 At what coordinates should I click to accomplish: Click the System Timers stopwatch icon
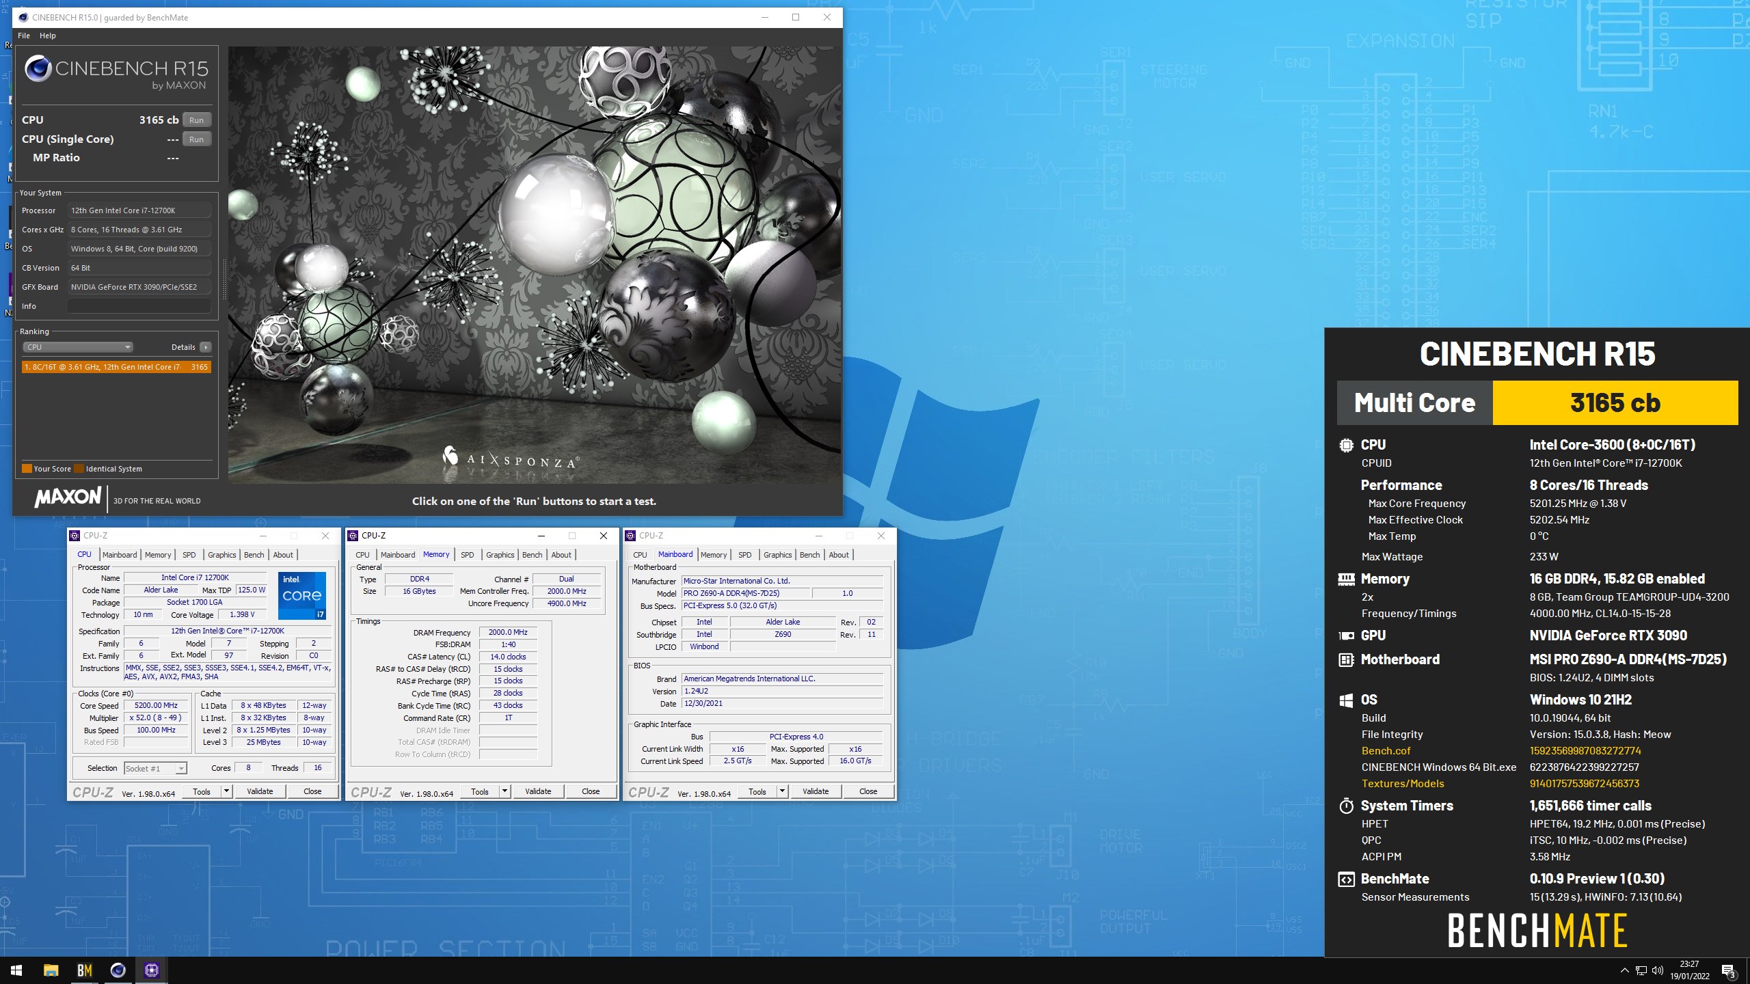[1346, 806]
